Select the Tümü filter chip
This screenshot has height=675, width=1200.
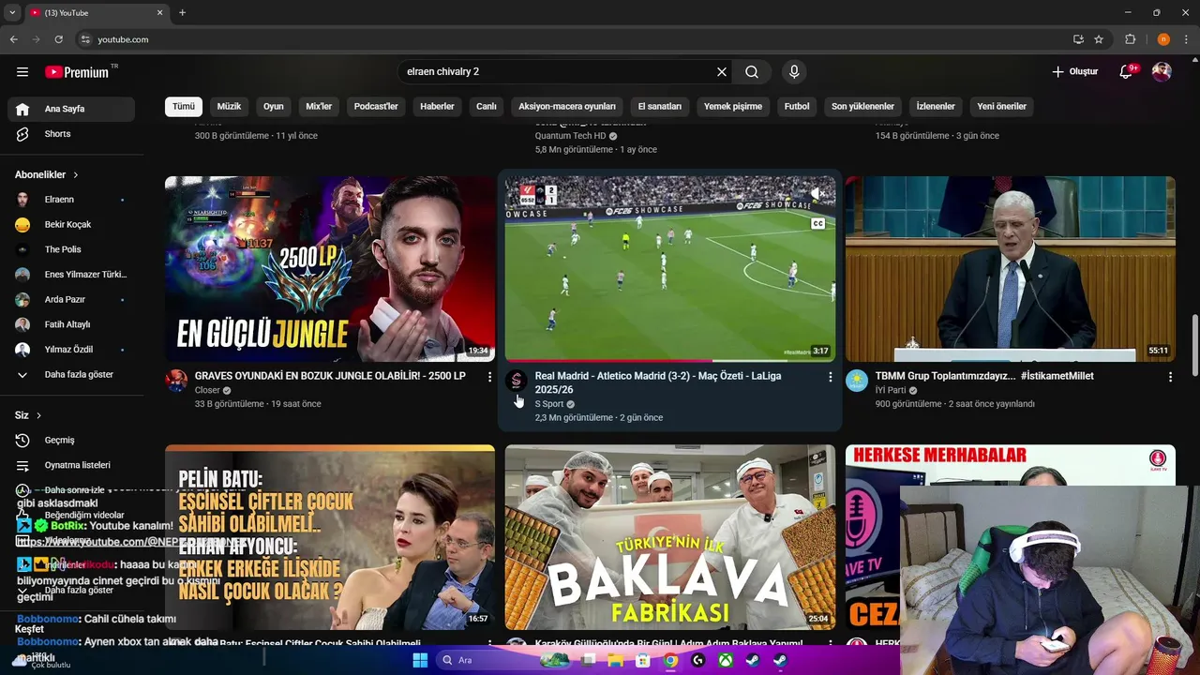point(184,106)
